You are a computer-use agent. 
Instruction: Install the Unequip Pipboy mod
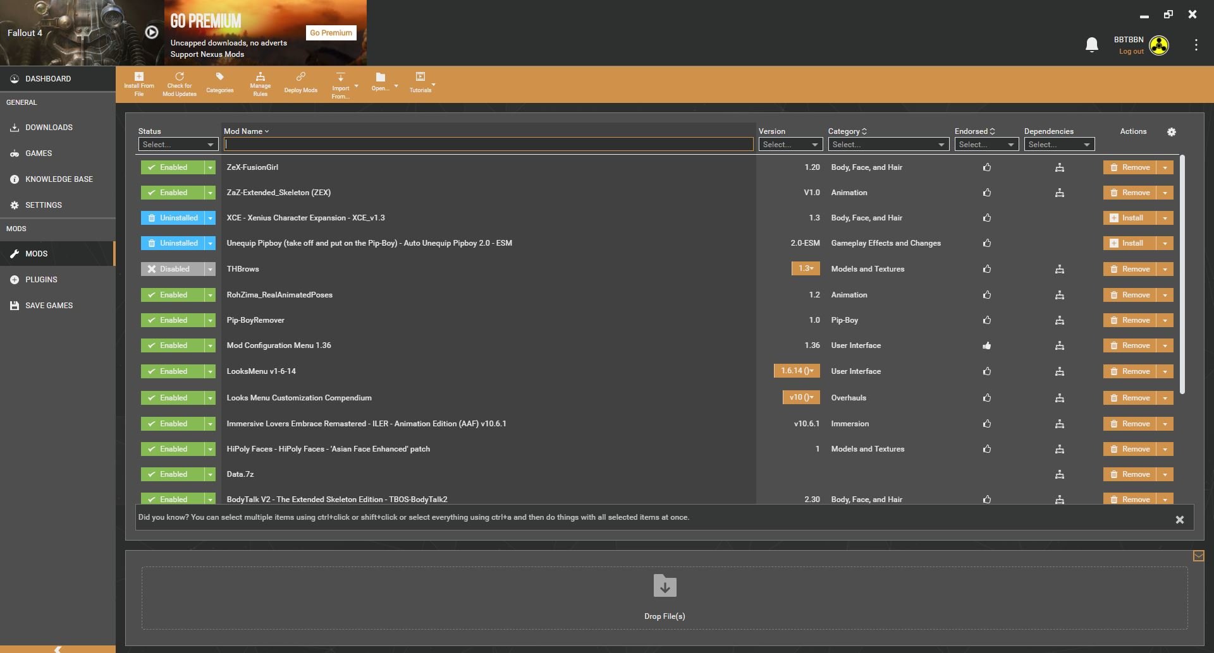(1130, 243)
